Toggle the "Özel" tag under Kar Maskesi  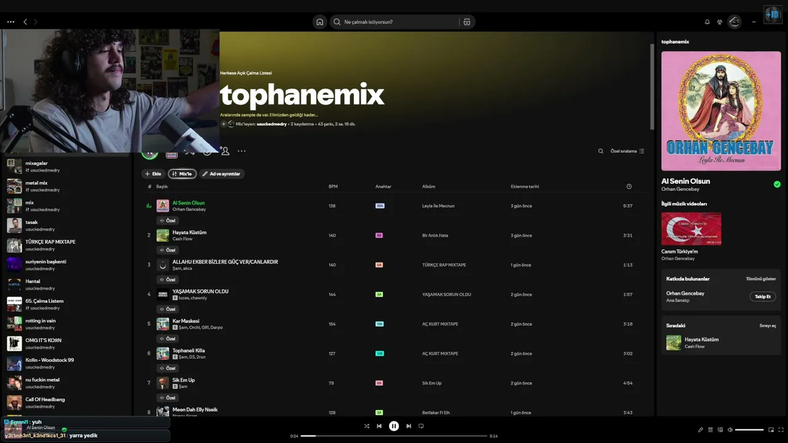tap(167, 338)
